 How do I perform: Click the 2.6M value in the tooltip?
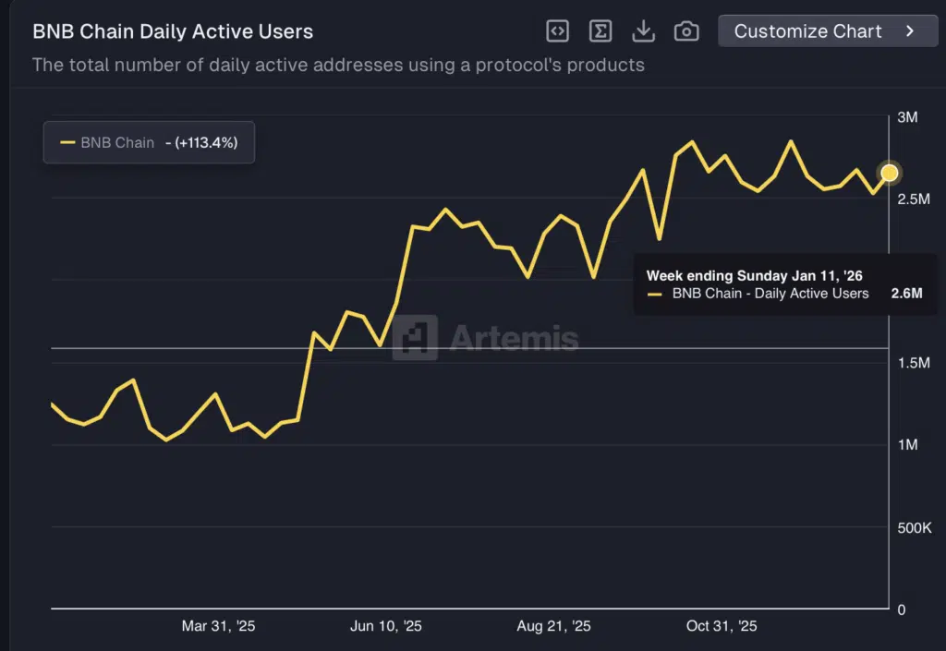click(x=906, y=294)
